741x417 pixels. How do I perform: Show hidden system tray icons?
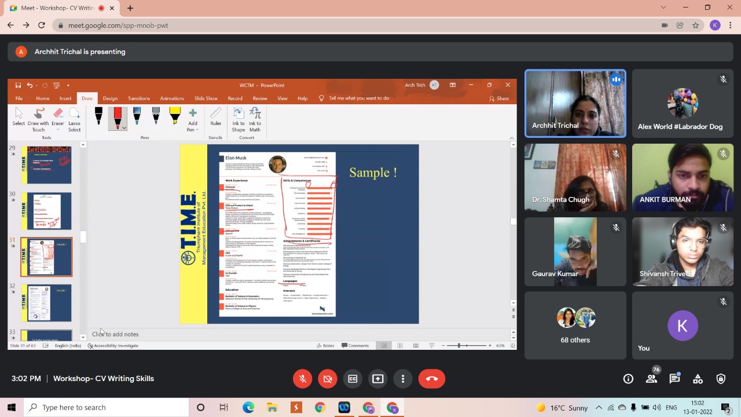[x=599, y=408]
